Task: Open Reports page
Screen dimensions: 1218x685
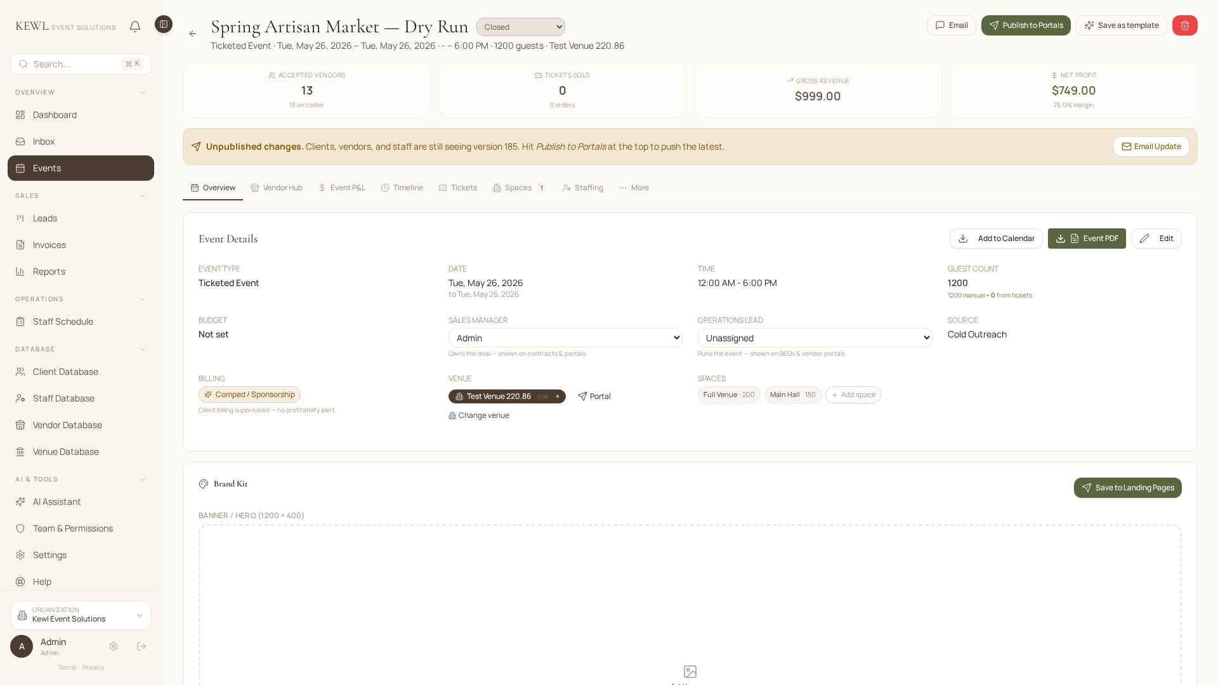Action: coord(81,271)
